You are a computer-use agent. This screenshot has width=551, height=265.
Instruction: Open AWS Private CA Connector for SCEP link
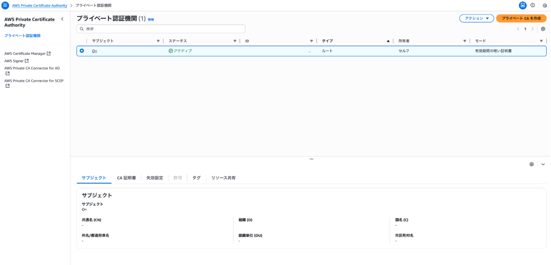pyautogui.click(x=34, y=81)
